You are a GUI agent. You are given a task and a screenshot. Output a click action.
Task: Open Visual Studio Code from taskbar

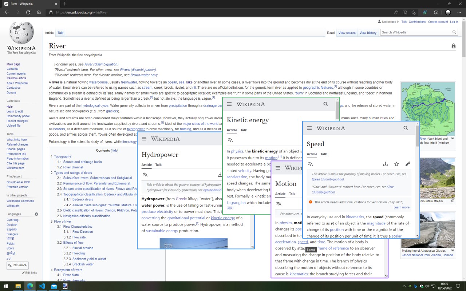(42, 286)
